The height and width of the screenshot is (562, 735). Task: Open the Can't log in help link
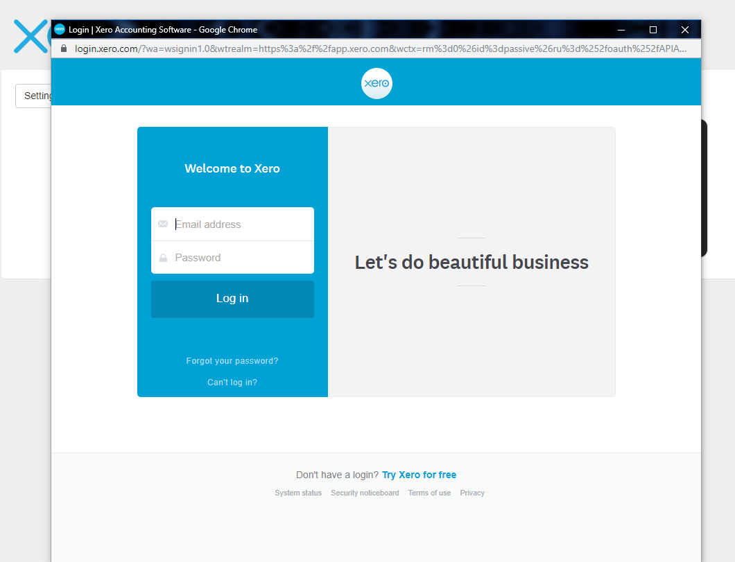[232, 383]
